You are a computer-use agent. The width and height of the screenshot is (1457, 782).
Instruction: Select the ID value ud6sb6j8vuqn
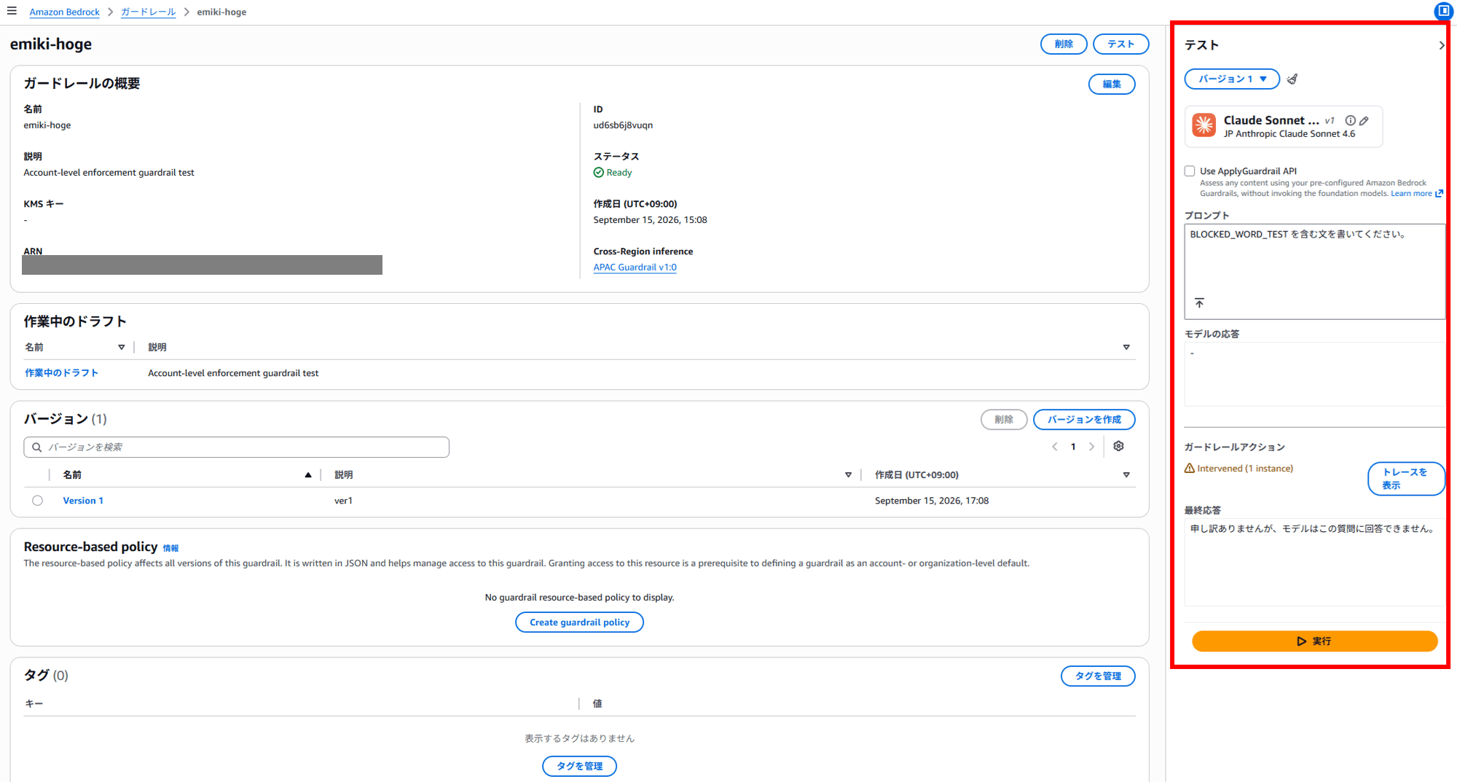click(x=623, y=125)
